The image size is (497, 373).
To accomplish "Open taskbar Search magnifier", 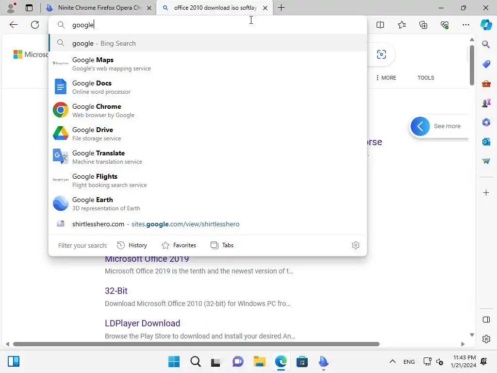I will pos(195,361).
